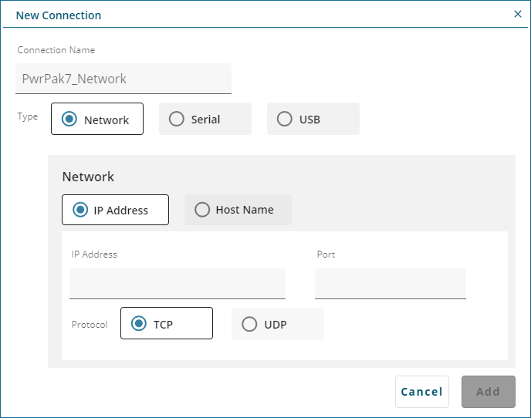531x418 pixels.
Task: Click the IP Address label above the field
Action: (x=94, y=255)
